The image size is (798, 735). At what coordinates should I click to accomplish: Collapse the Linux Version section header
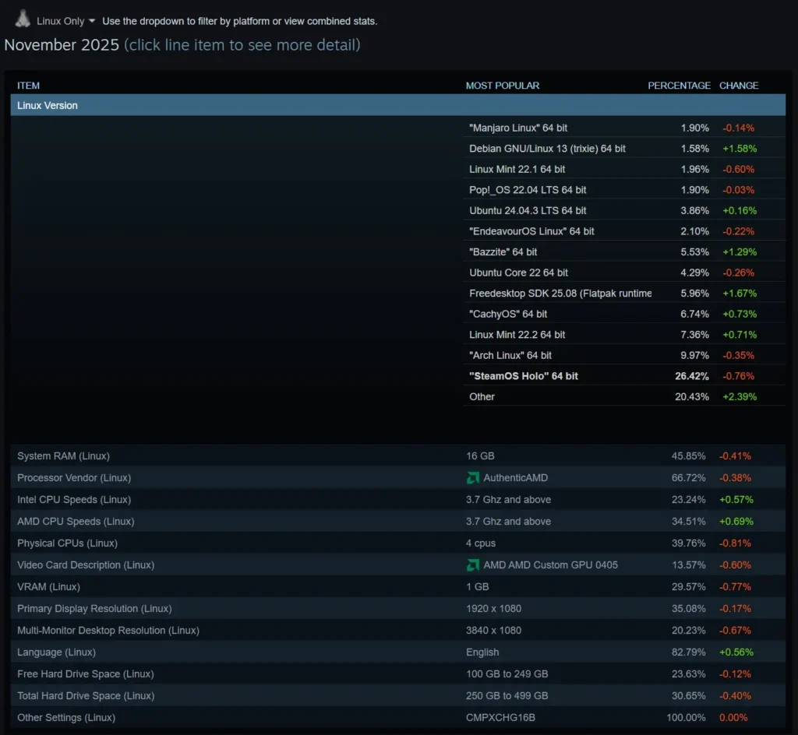point(47,105)
